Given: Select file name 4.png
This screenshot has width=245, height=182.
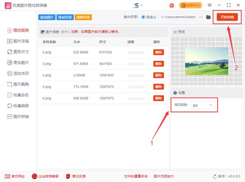Looking at the screenshot, I should (47, 75).
